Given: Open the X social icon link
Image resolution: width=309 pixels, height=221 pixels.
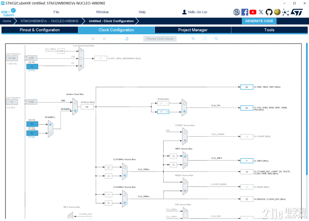Looking at the screenshot, I should [x=261, y=12].
